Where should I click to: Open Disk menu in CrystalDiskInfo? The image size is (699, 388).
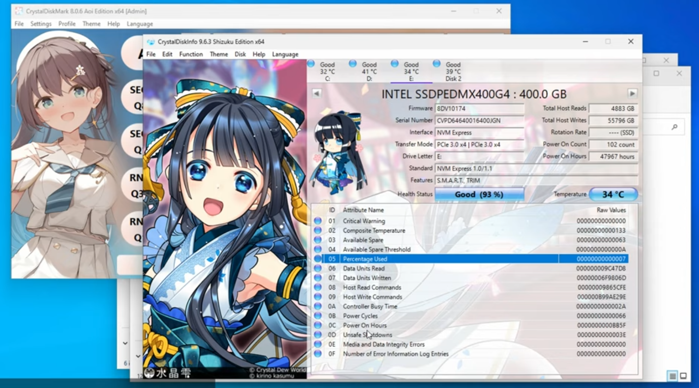240,54
